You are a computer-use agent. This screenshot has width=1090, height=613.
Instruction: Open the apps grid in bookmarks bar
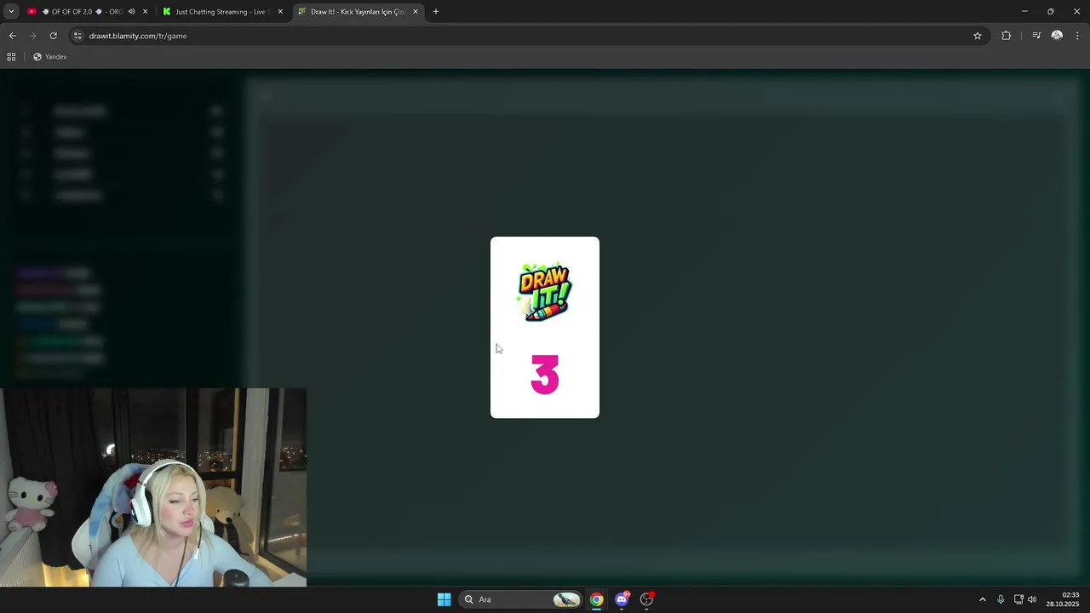pyautogui.click(x=11, y=57)
